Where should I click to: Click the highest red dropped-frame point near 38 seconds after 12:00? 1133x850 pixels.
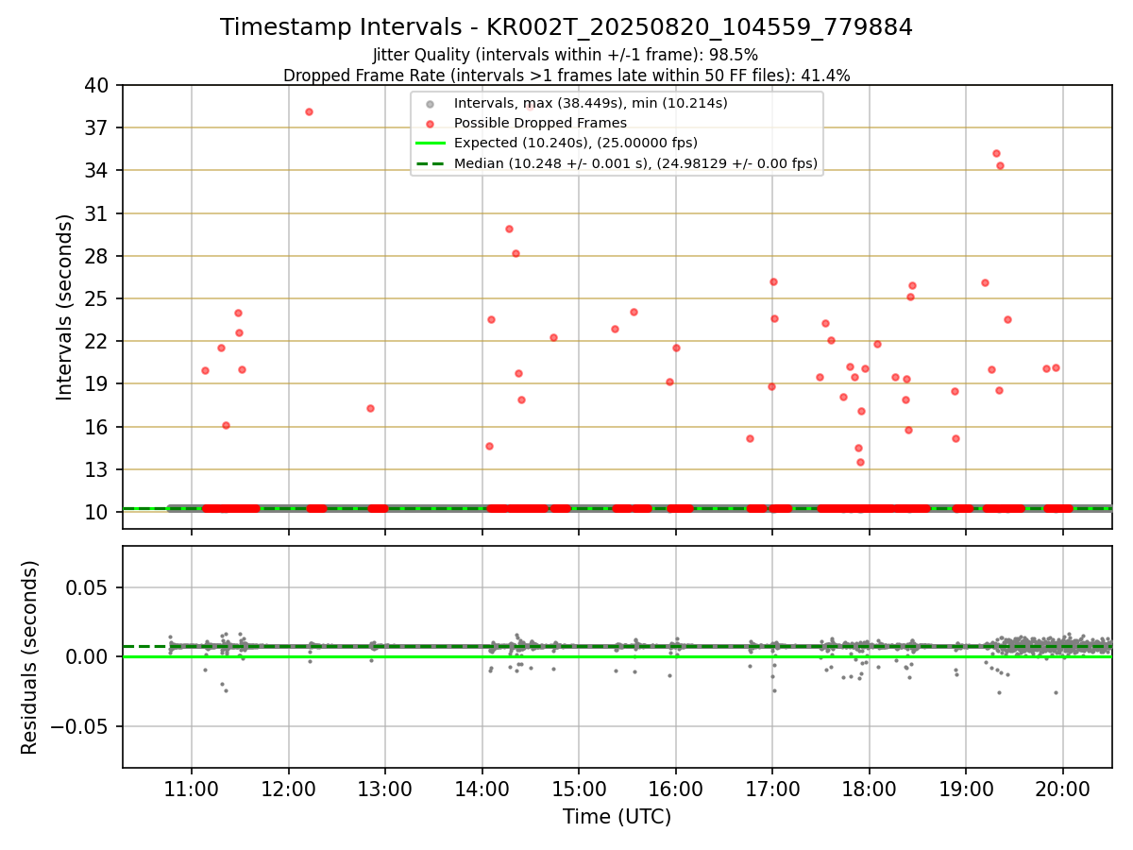[309, 111]
